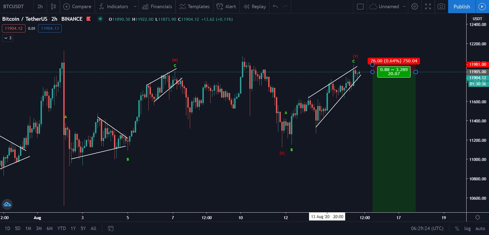This screenshot has width=489, height=235.
Task: Open the Unnamed cloud layout save button
Action: point(384,7)
